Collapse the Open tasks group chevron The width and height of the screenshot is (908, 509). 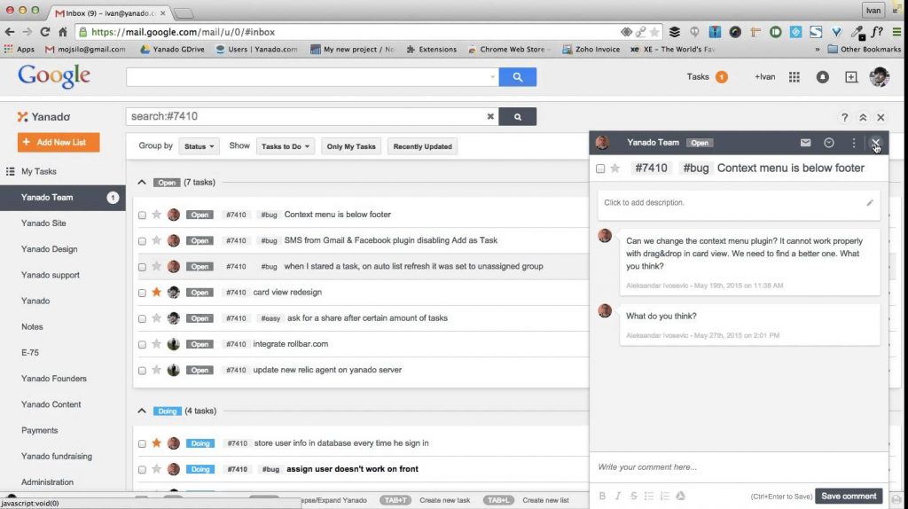coord(142,183)
